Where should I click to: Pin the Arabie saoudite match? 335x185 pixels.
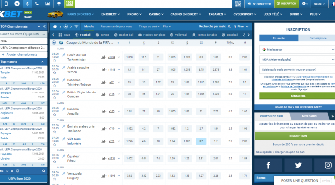point(64,67)
